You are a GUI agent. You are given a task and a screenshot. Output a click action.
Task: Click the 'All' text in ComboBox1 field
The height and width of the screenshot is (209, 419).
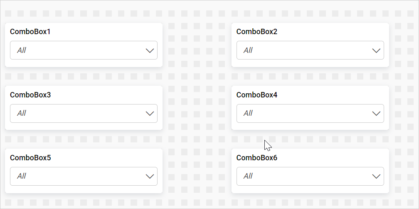tap(22, 50)
